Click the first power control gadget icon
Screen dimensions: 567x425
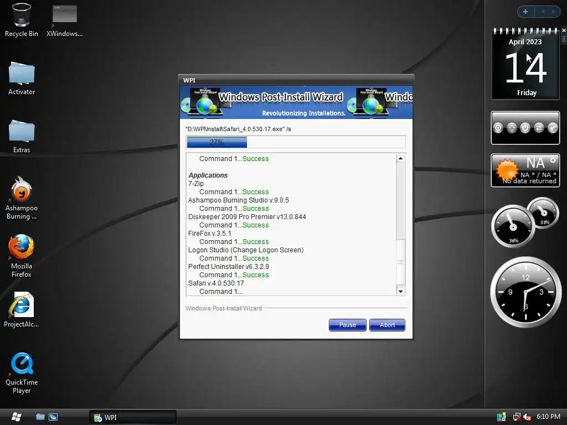pos(498,128)
